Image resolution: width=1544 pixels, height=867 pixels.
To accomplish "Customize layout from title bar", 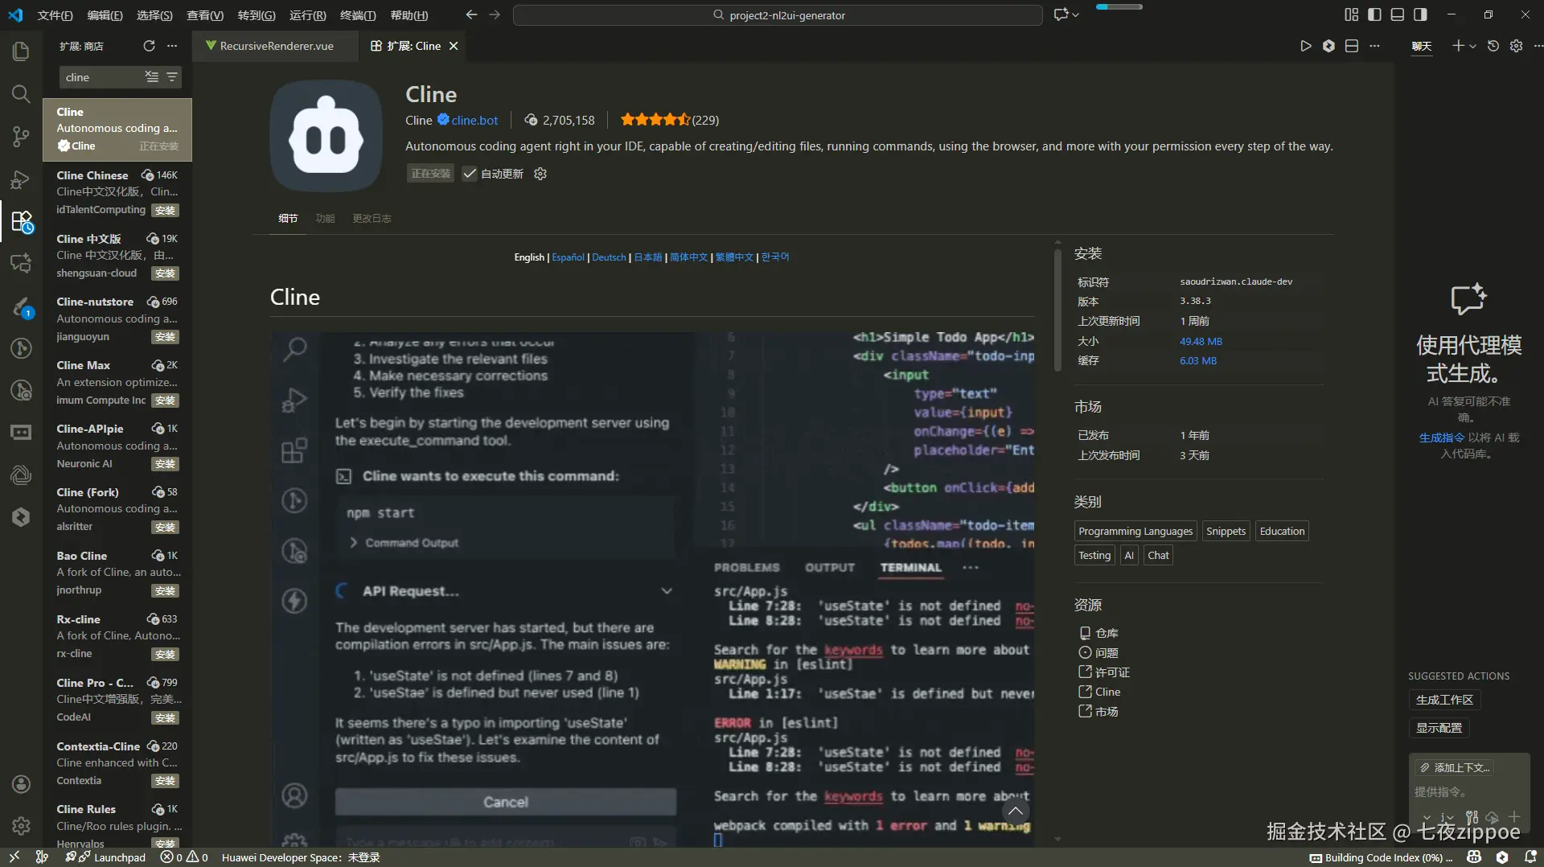I will click(1351, 14).
